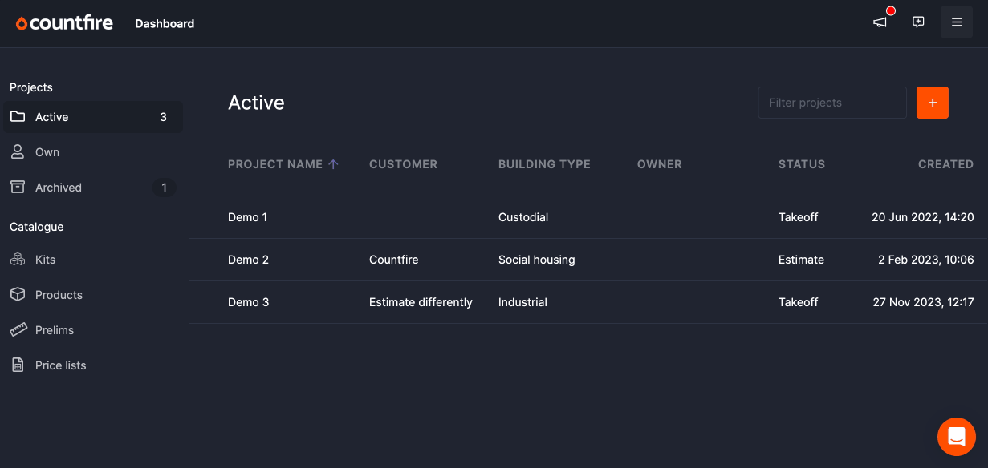This screenshot has width=988, height=468.
Task: Sort by Building Type column header
Action: [x=544, y=164]
